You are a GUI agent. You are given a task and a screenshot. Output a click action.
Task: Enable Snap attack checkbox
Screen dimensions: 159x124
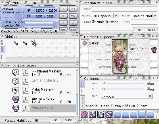(113, 106)
